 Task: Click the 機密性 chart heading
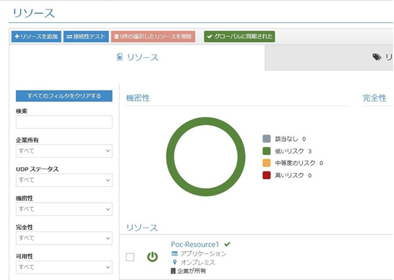tap(137, 98)
